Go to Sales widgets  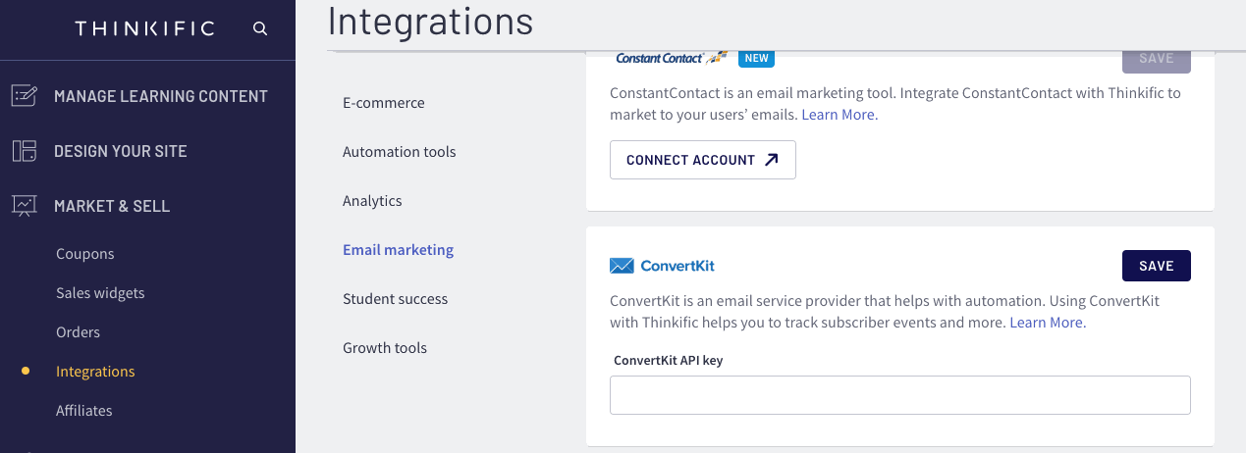click(x=100, y=293)
